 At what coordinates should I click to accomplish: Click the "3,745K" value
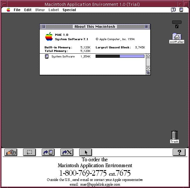140,48
